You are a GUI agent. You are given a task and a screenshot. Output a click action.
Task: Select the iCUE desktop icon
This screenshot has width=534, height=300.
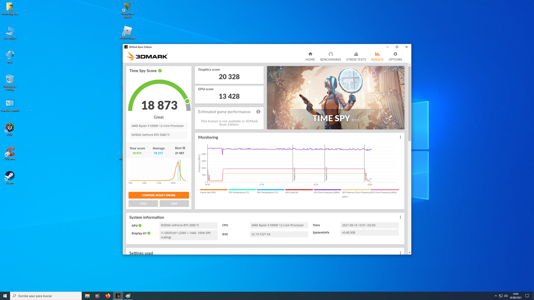click(10, 130)
